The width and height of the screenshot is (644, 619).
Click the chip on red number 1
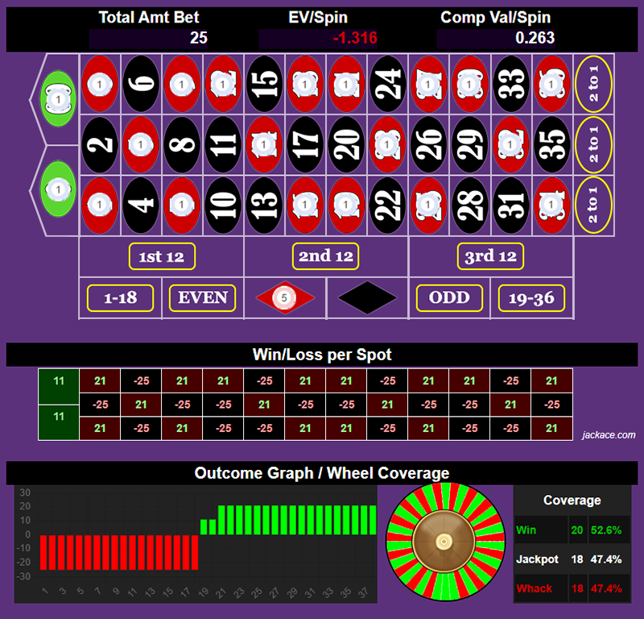99,205
